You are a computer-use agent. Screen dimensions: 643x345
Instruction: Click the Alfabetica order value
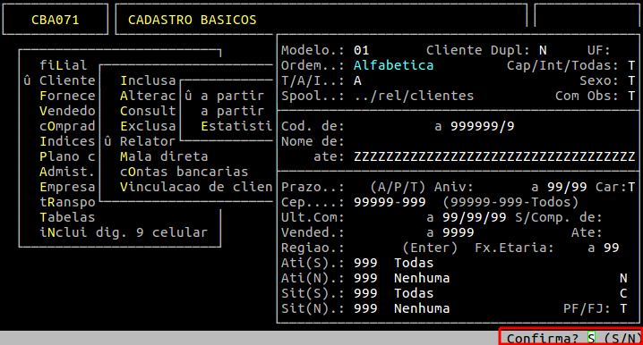point(393,65)
